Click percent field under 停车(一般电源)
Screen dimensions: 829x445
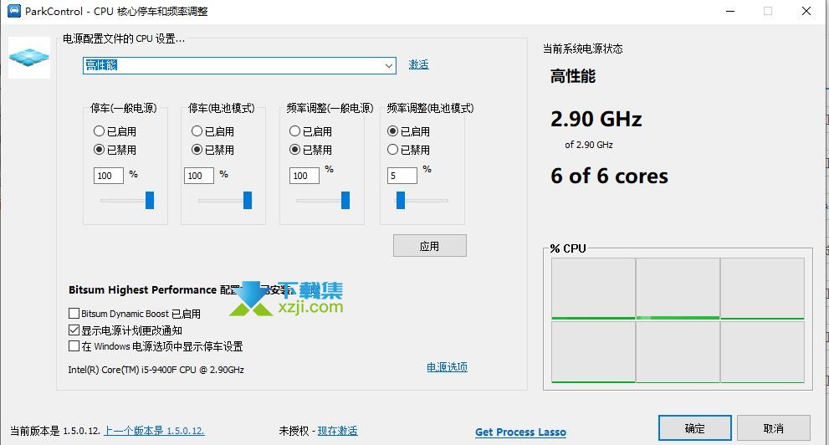(x=109, y=176)
